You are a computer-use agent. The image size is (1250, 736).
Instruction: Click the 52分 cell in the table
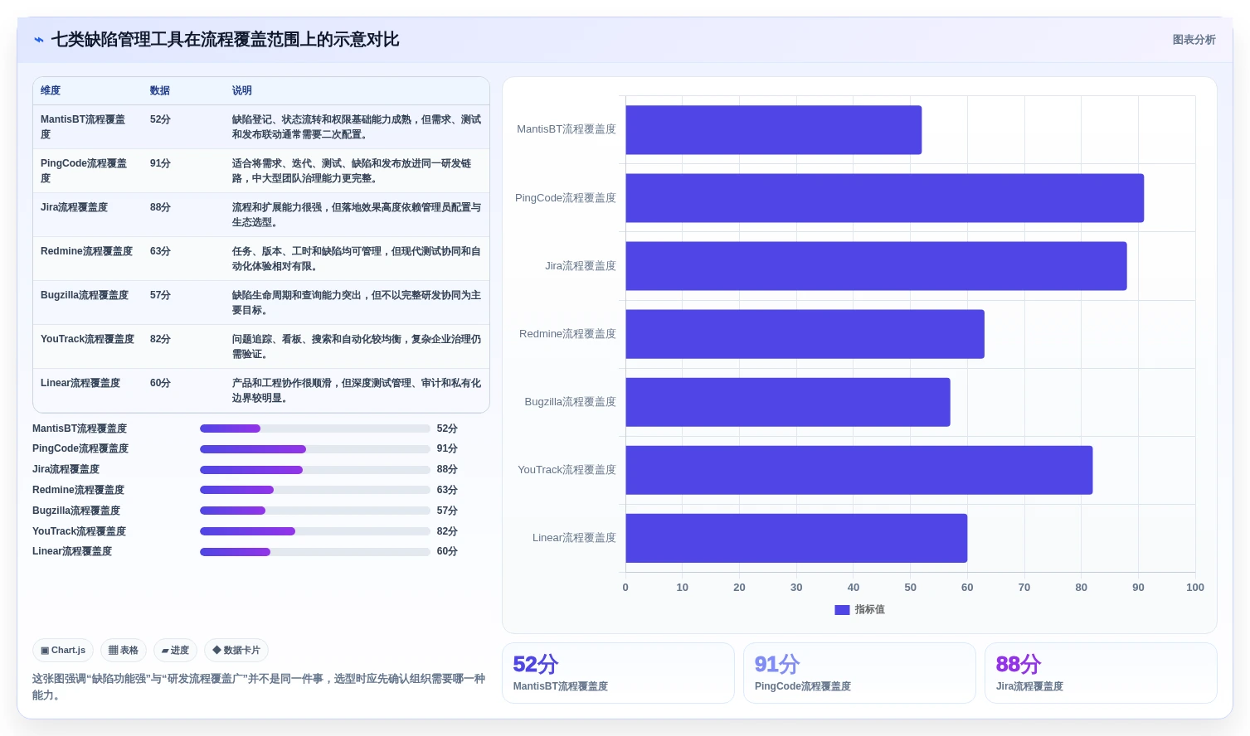click(x=160, y=119)
